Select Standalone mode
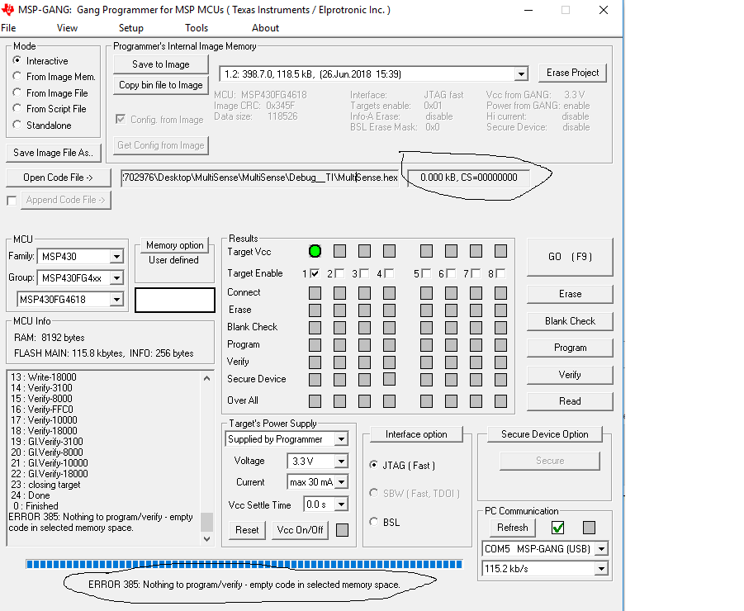744x611 pixels. pos(17,125)
